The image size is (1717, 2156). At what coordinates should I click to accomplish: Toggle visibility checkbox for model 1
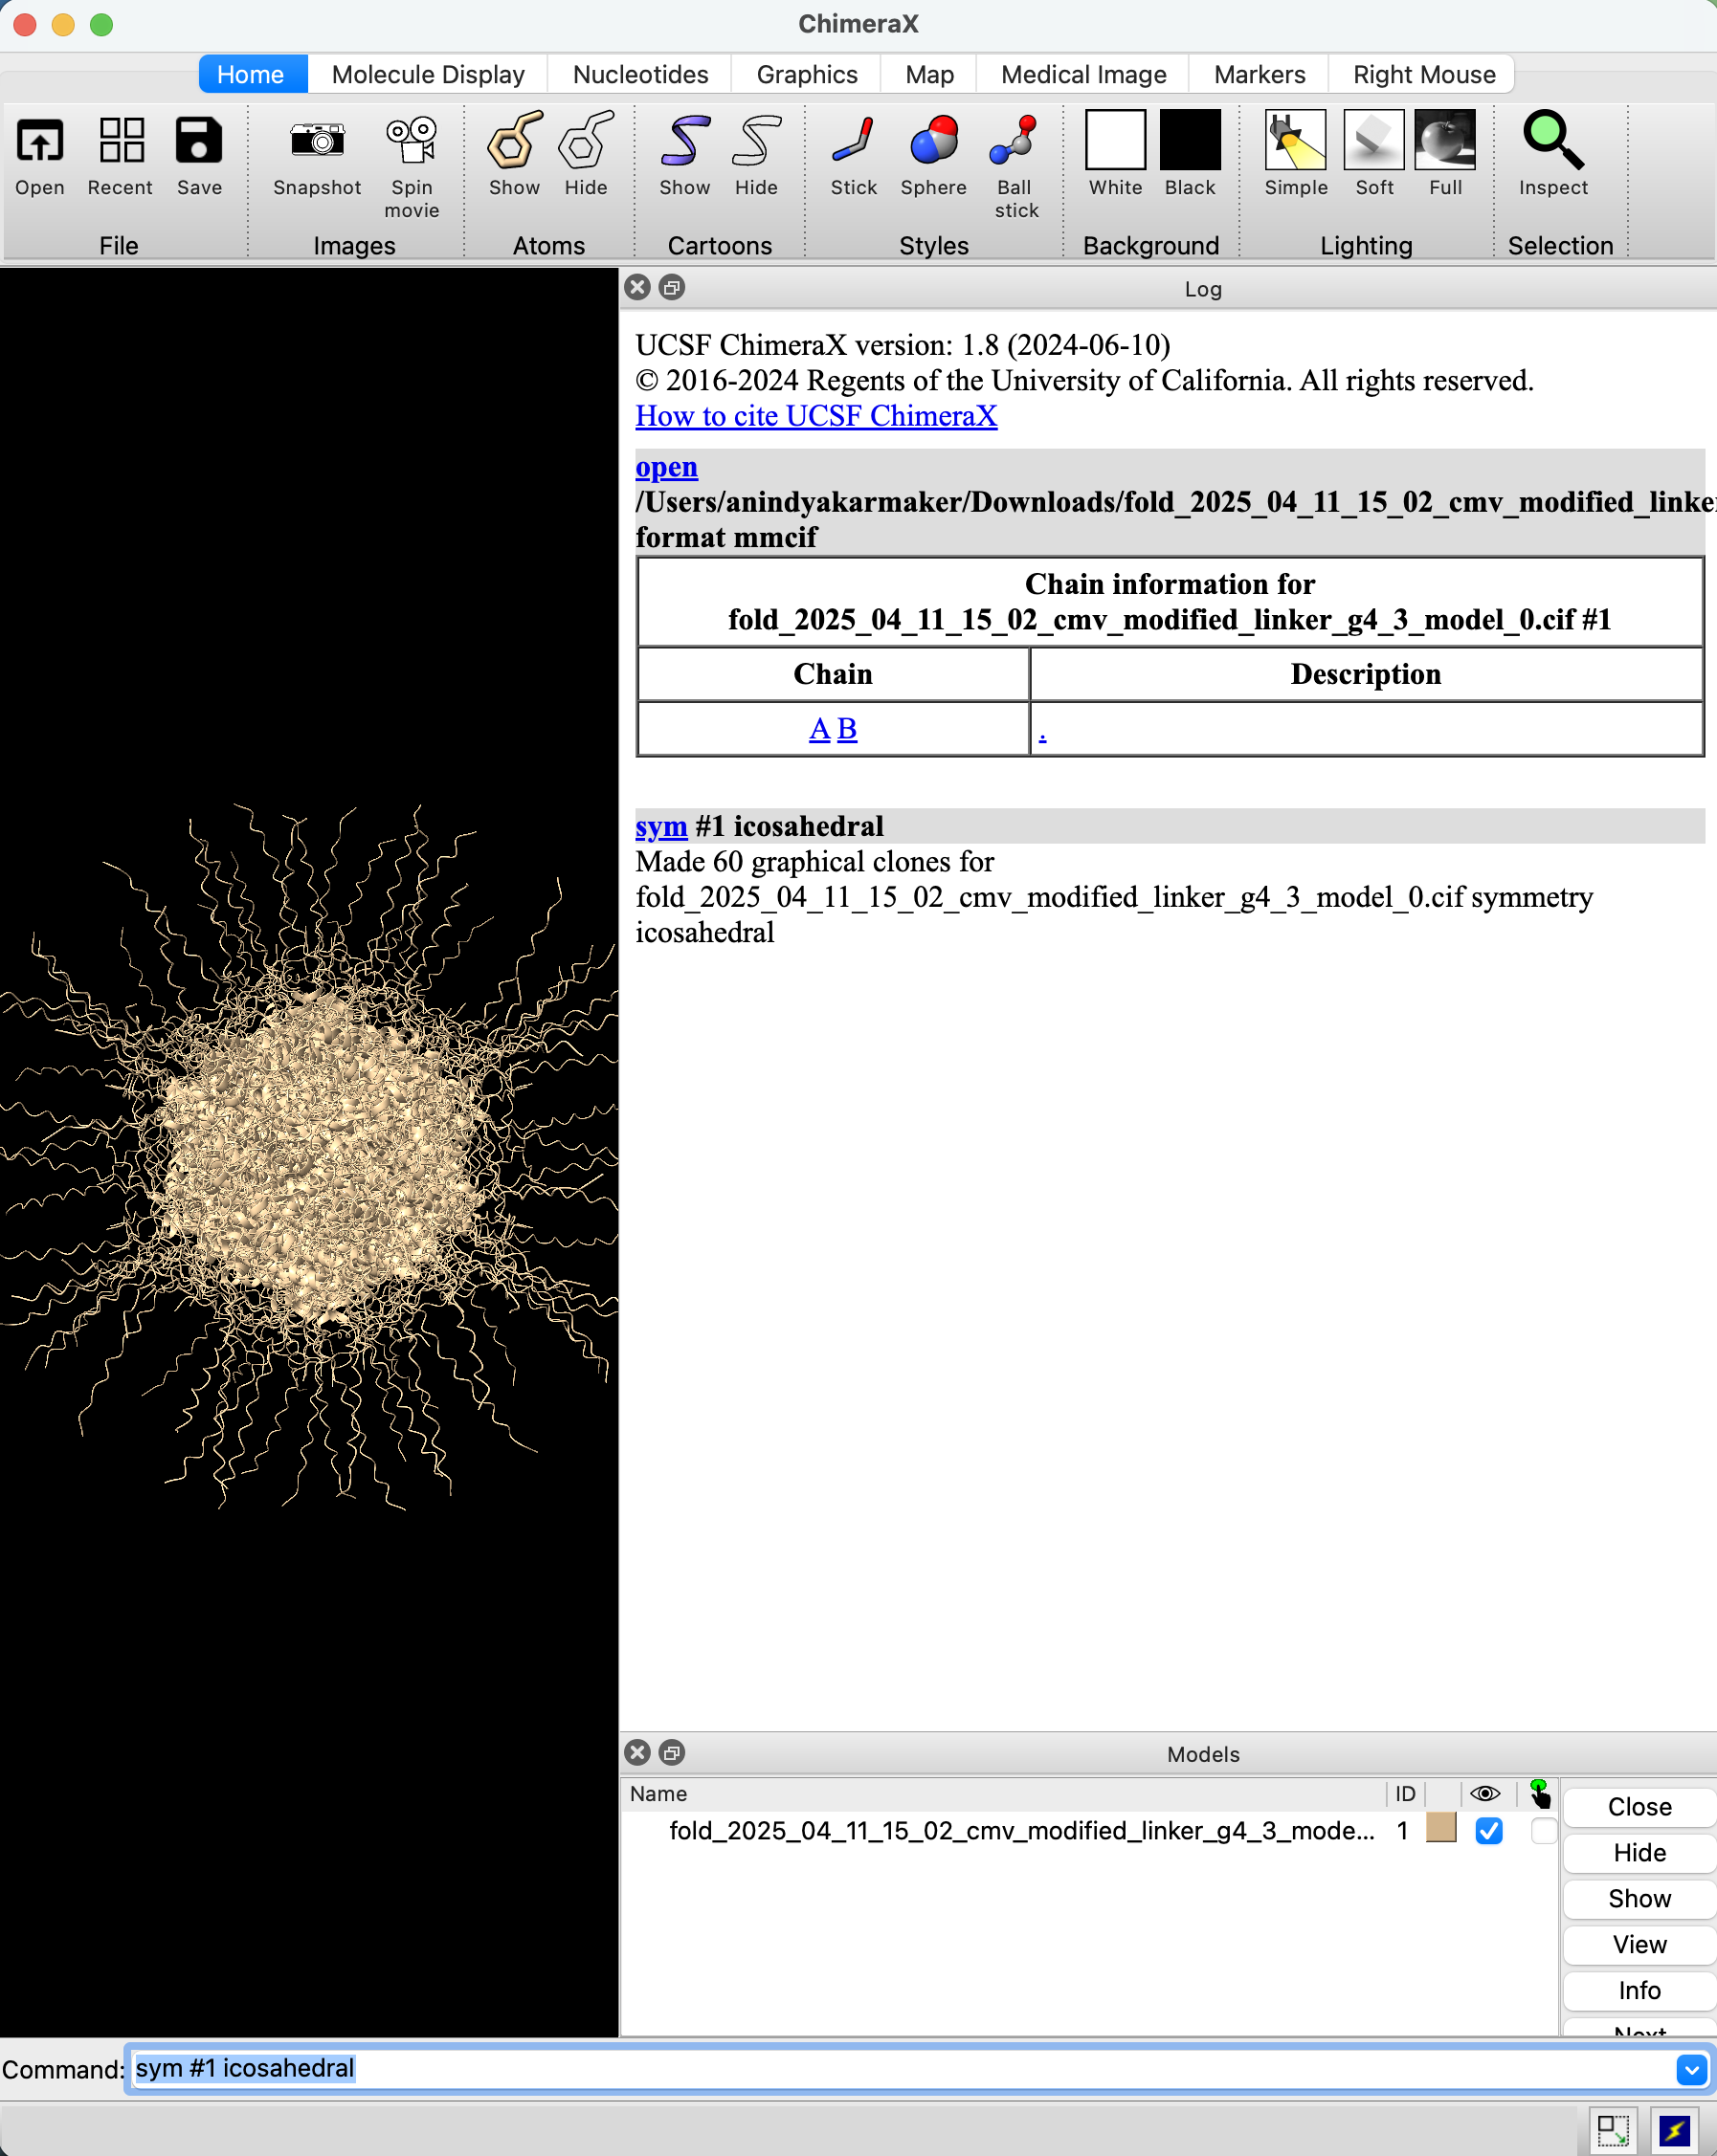(1488, 1830)
